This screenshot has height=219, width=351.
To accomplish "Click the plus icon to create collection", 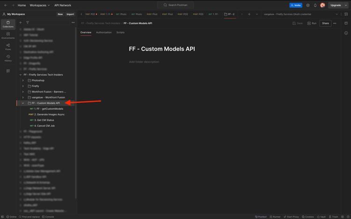I will pos(21,22).
